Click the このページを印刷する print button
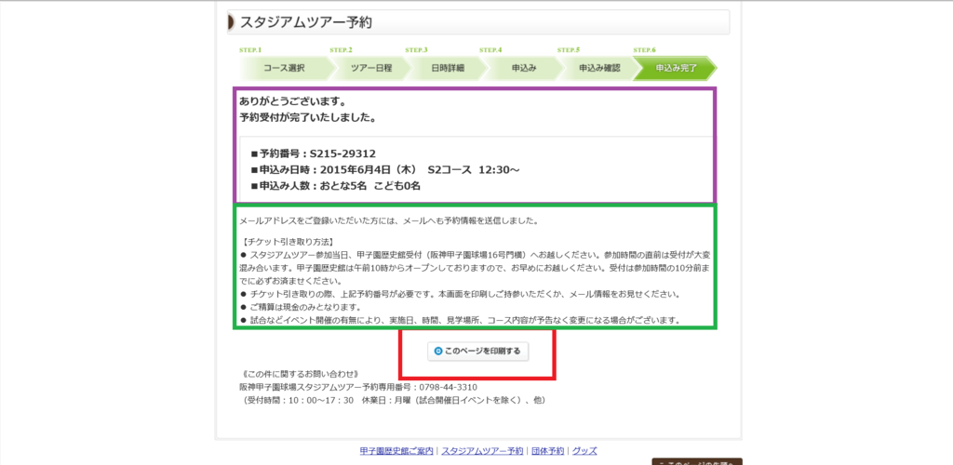 click(477, 352)
